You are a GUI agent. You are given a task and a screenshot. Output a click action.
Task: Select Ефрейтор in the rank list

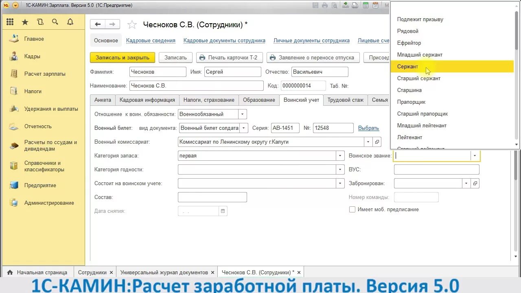(x=452, y=43)
